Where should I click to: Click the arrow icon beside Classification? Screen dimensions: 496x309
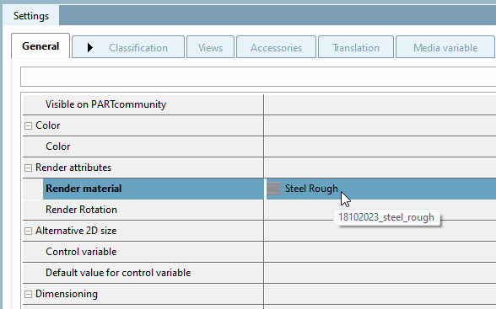89,48
